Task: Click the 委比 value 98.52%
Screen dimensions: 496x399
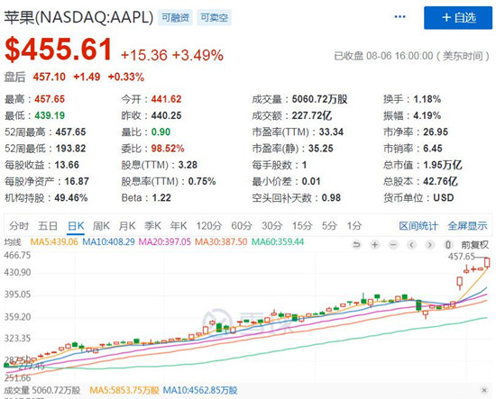Action: [168, 149]
